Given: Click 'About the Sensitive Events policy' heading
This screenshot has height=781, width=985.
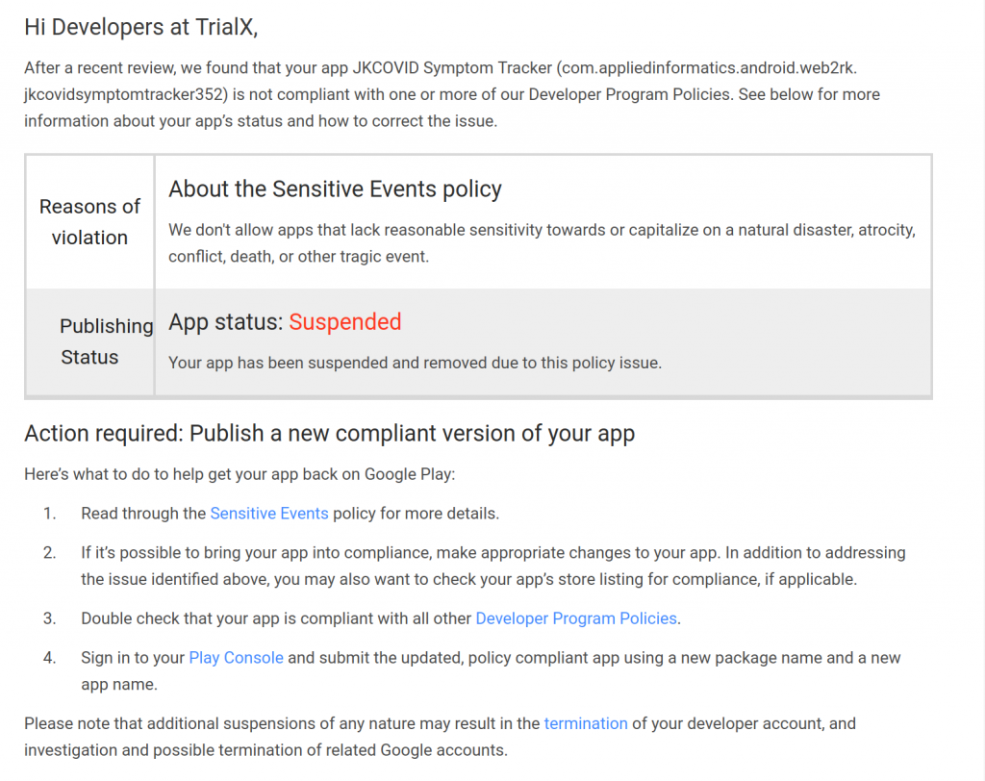Looking at the screenshot, I should tap(335, 189).
